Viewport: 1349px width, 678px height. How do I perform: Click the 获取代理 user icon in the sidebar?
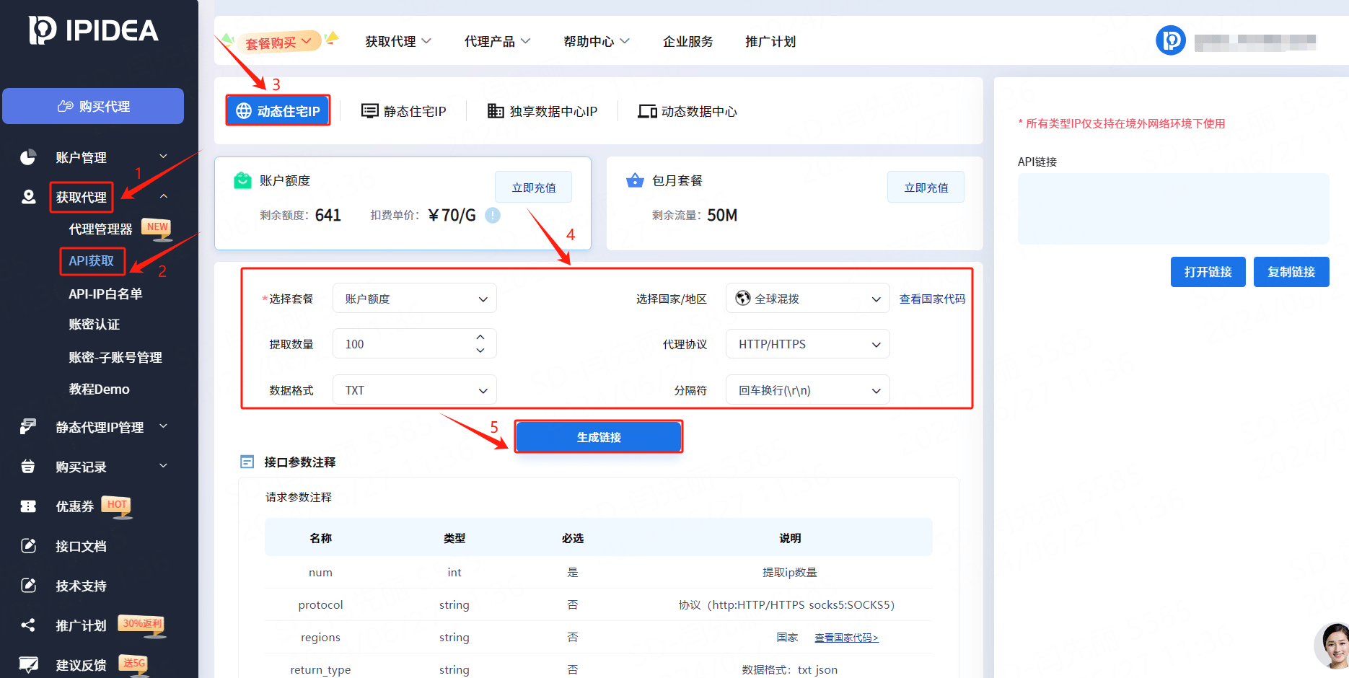point(28,197)
